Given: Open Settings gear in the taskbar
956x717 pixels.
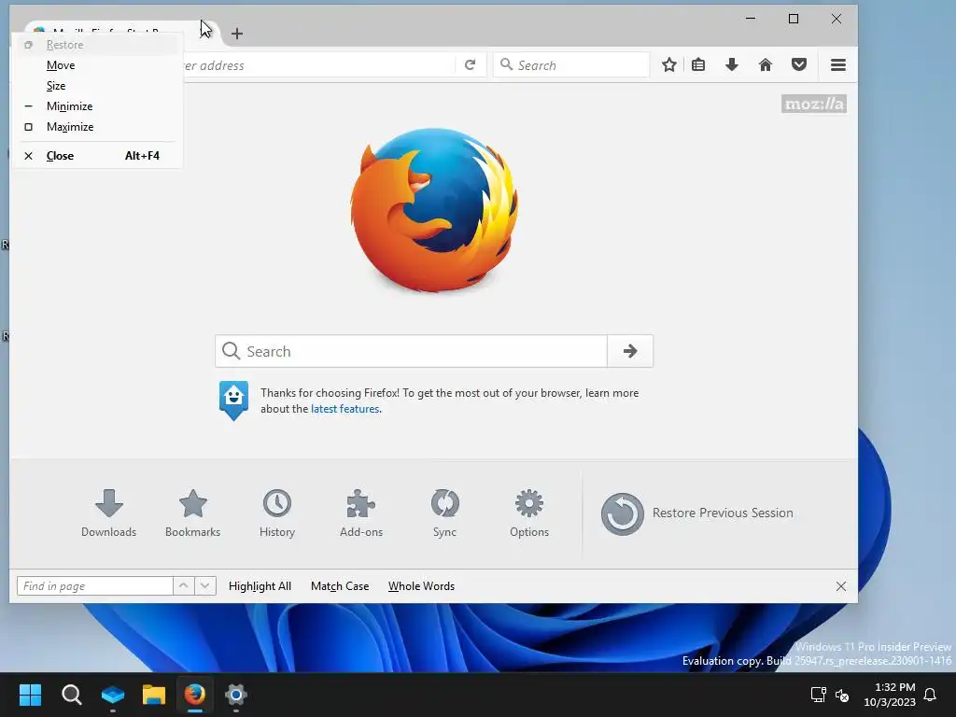Looking at the screenshot, I should coord(236,695).
